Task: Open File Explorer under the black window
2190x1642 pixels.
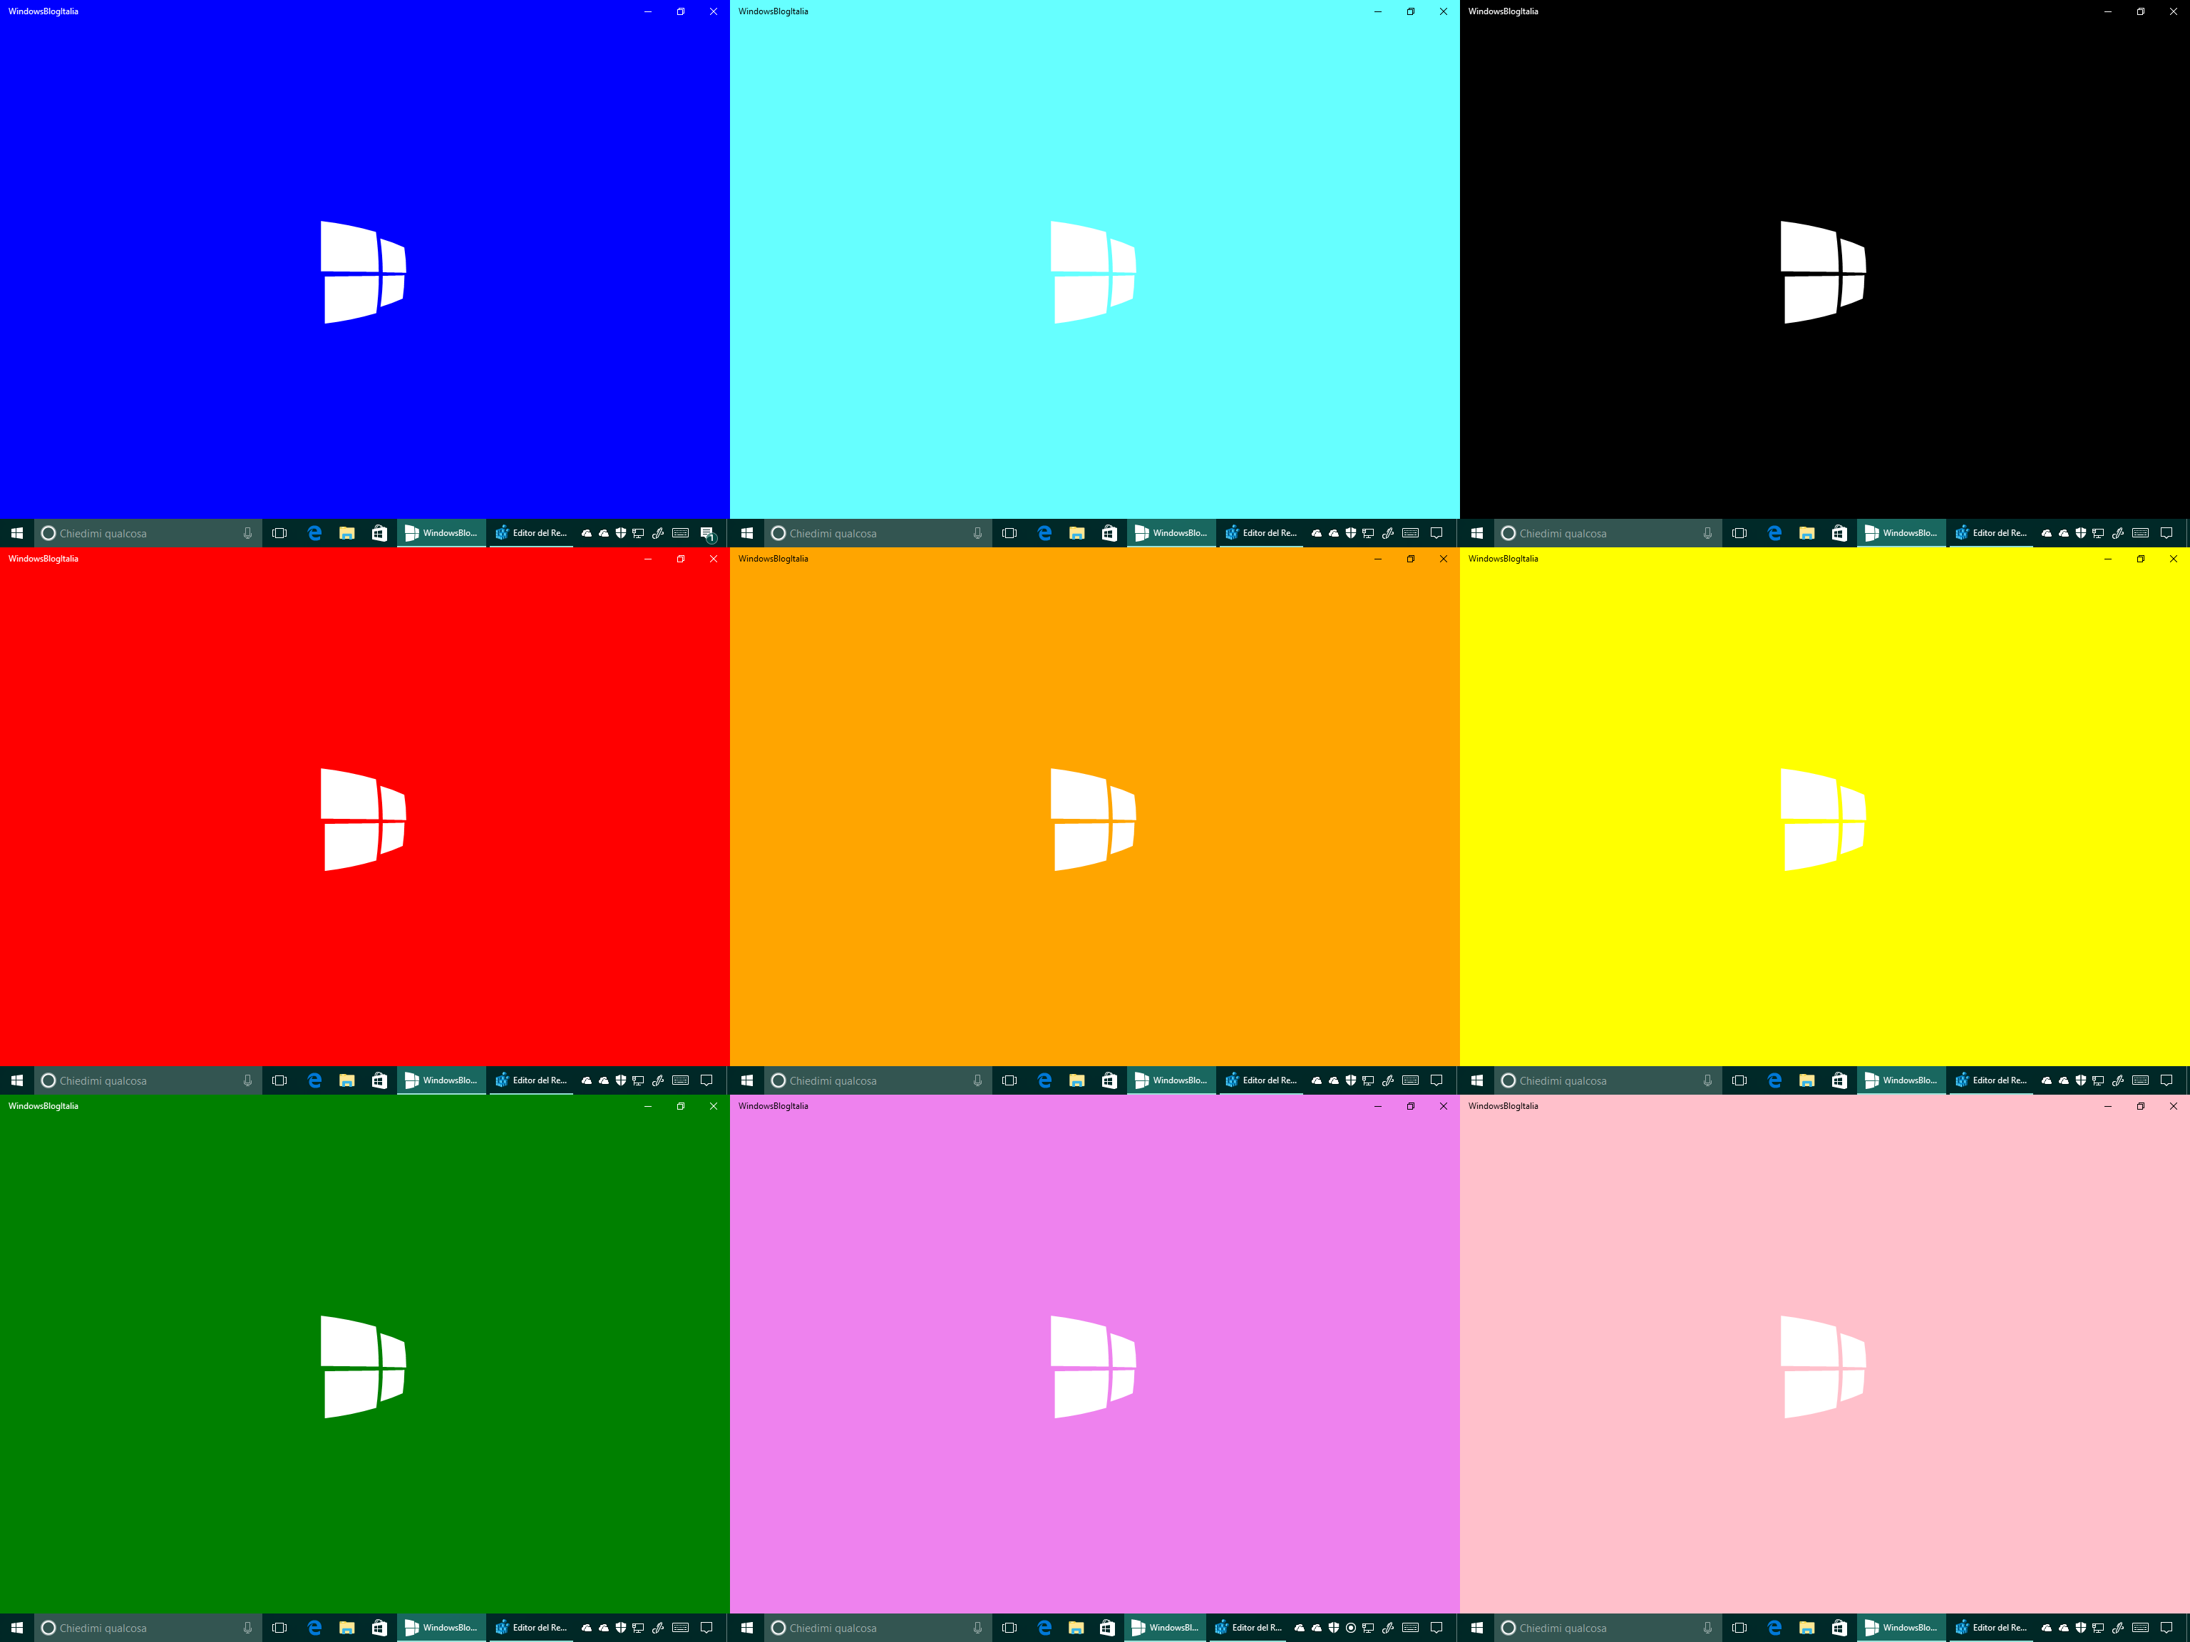Action: point(1807,534)
